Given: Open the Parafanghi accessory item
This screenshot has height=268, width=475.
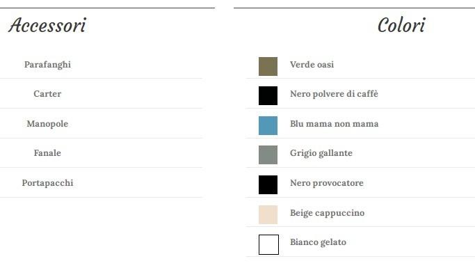Looking at the screenshot, I should [x=47, y=65].
